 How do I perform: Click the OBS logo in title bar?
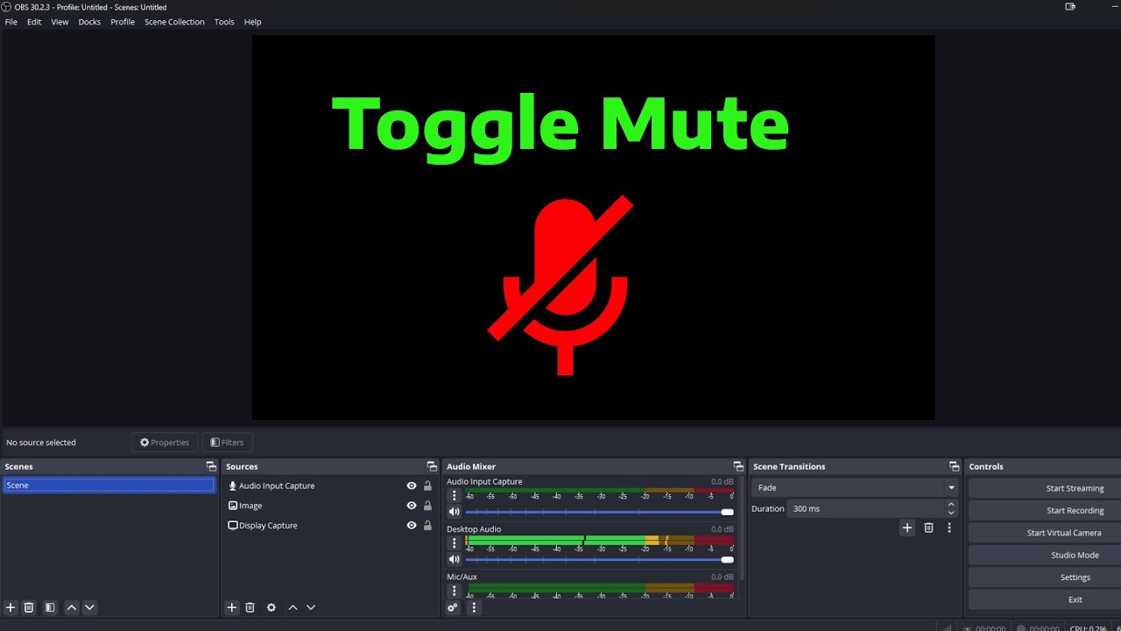click(x=6, y=7)
